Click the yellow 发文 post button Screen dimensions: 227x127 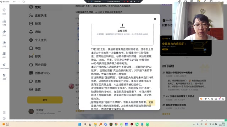tap(45, 100)
